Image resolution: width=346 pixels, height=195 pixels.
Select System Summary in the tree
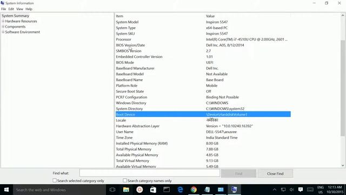pyautogui.click(x=16, y=16)
